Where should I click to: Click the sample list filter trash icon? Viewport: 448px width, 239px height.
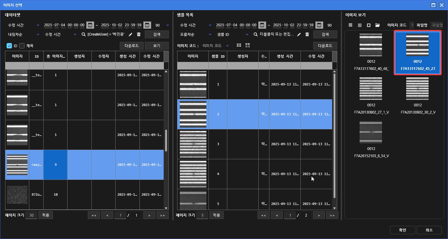click(x=307, y=34)
